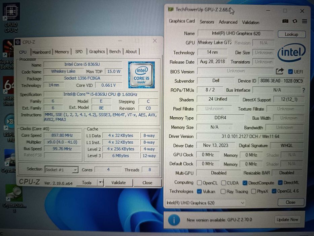Open the About tab in CPU-Z
The image size is (314, 236).
131,52
